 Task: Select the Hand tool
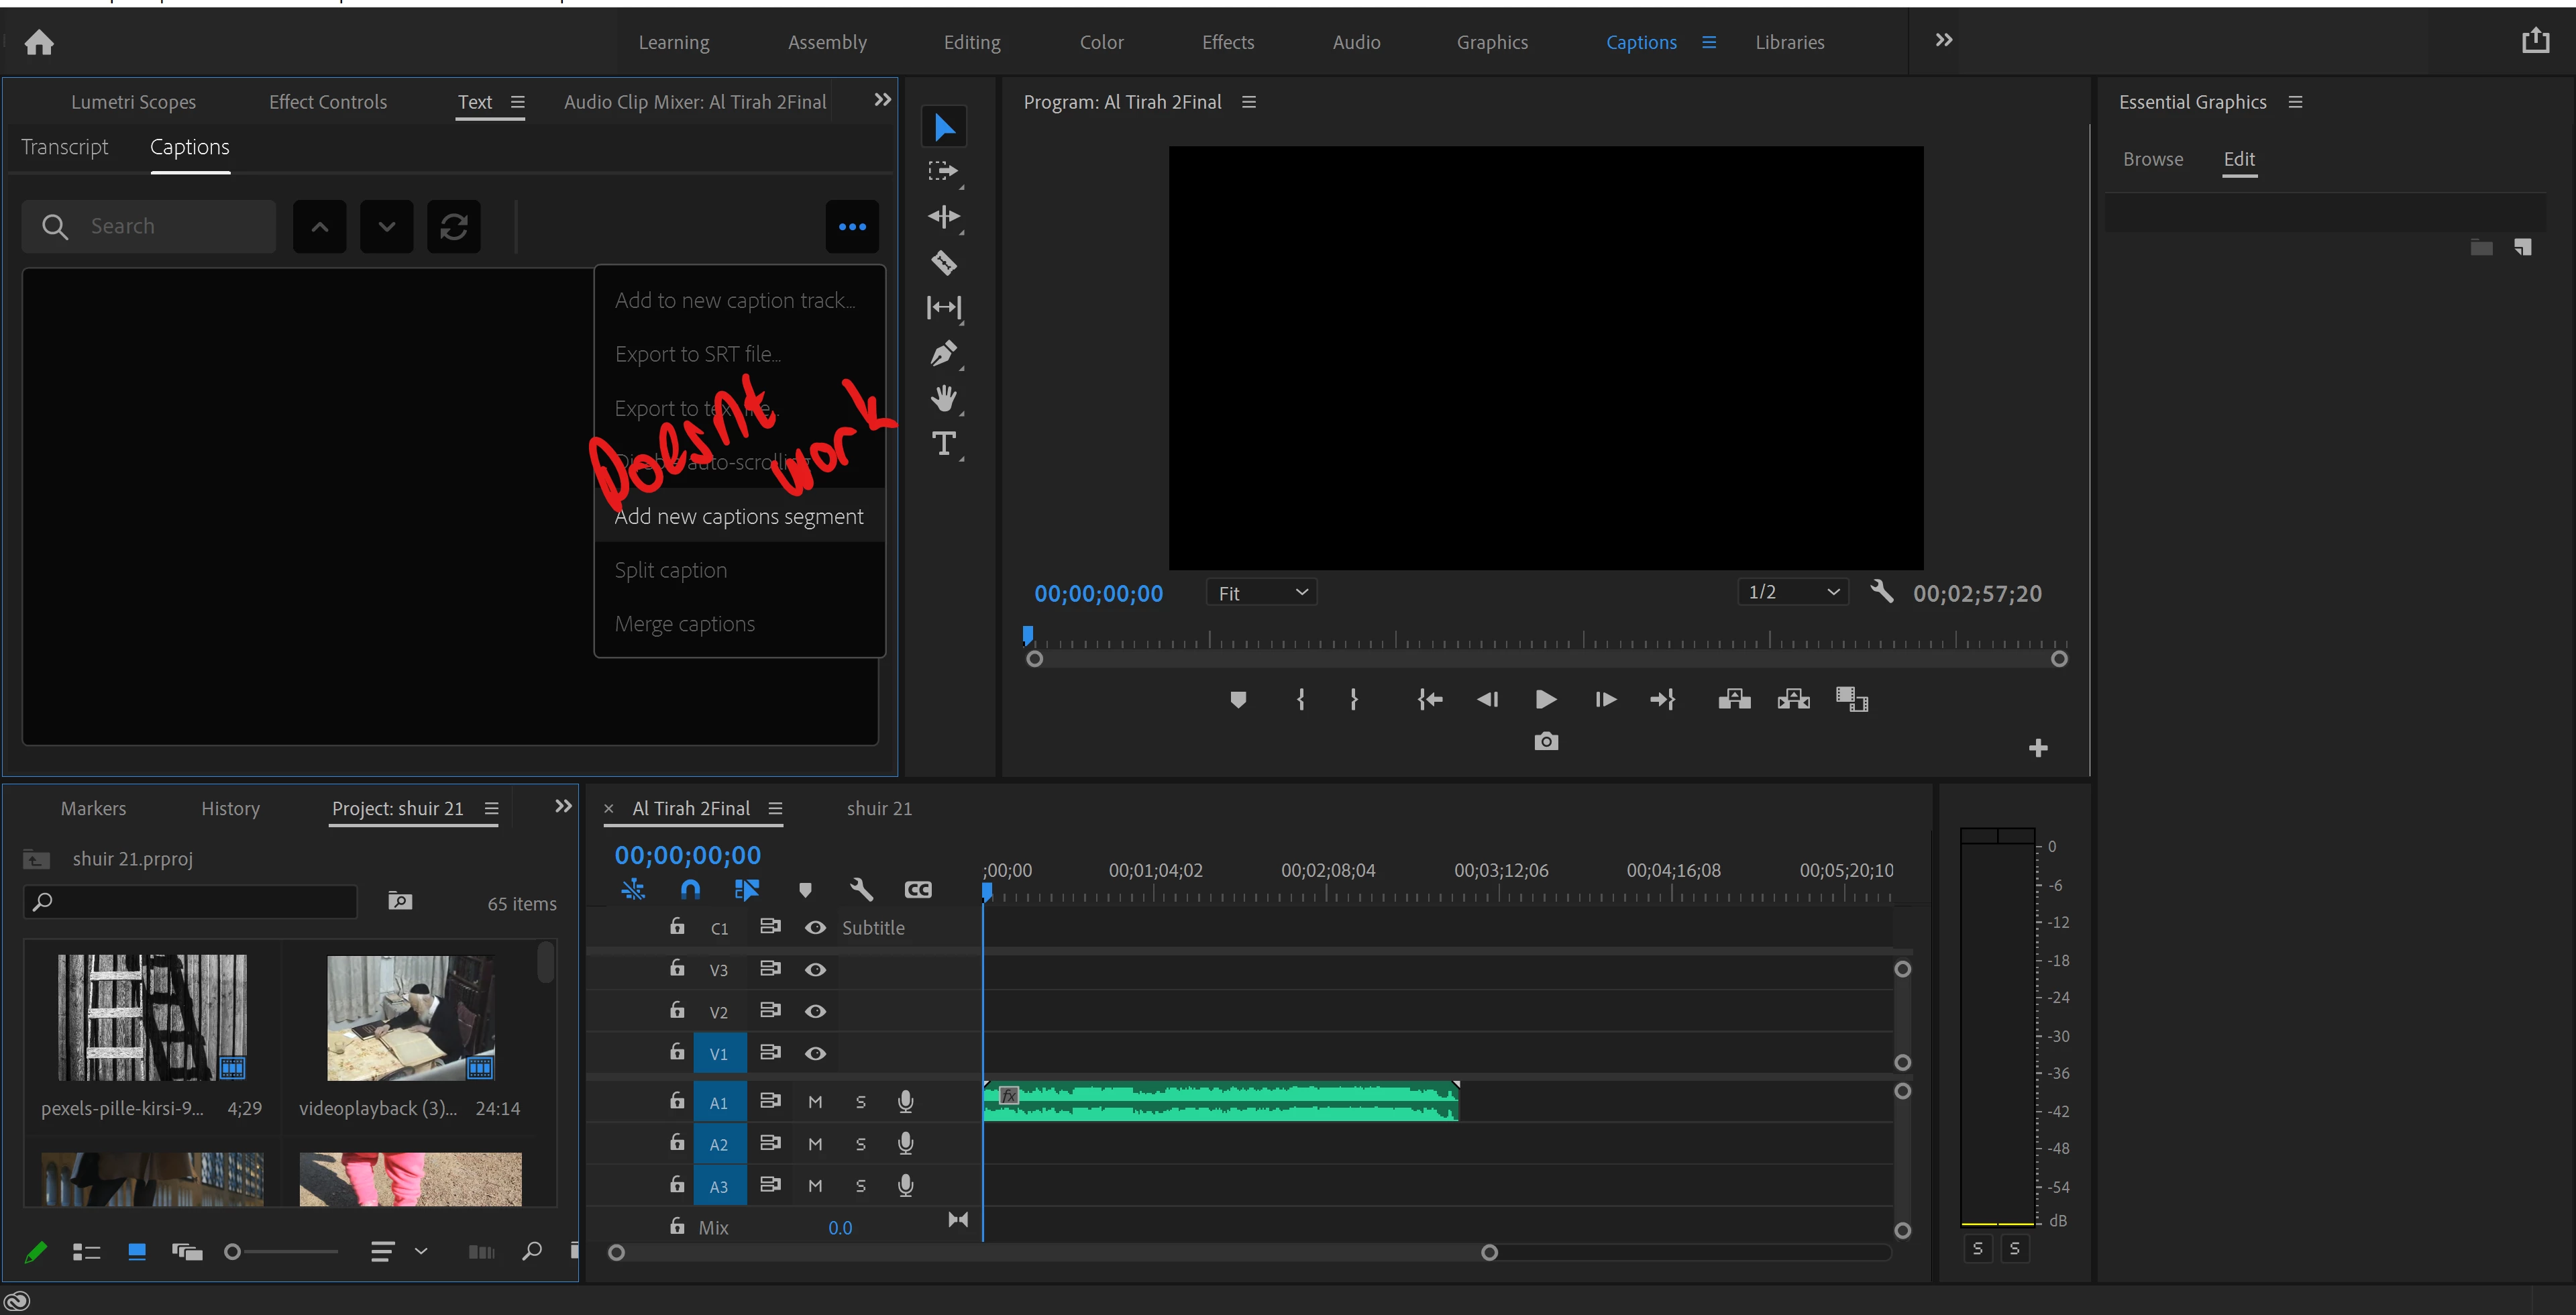[943, 399]
